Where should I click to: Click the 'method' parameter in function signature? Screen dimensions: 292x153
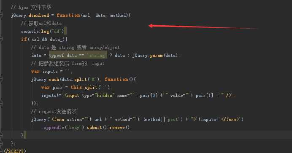click(118, 15)
